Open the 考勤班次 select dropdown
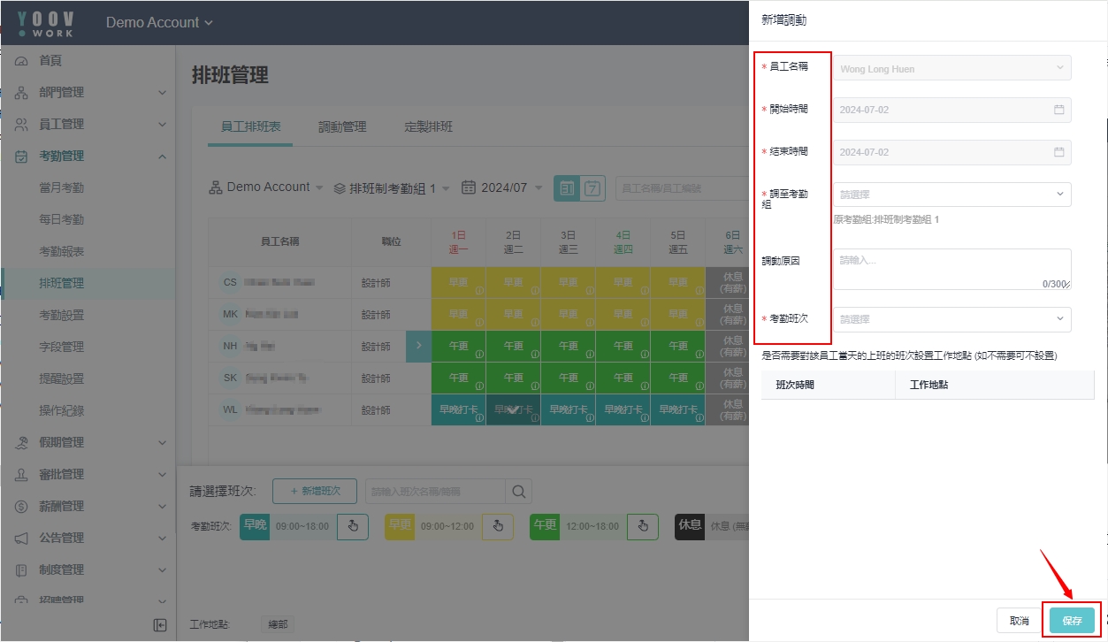Viewport: 1108px width, 642px height. pyautogui.click(x=951, y=319)
